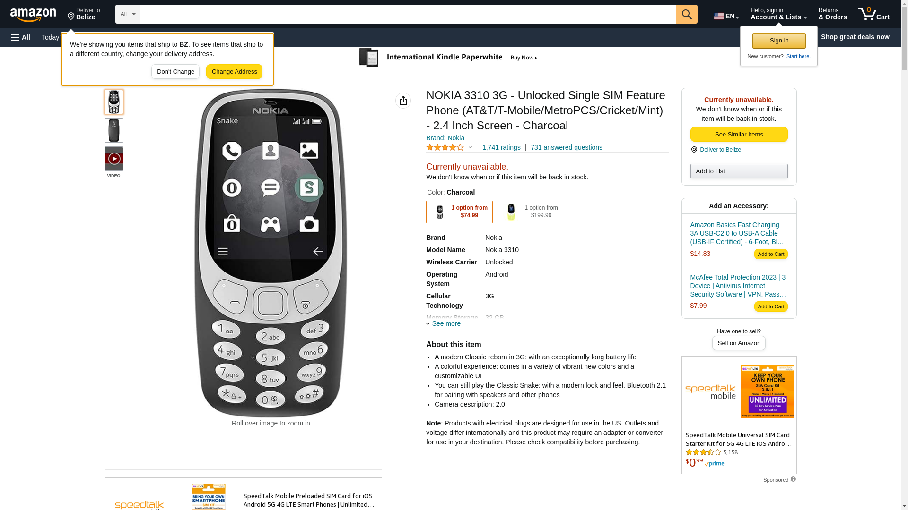Open the All hamburger menu
The image size is (908, 510).
[x=21, y=37]
